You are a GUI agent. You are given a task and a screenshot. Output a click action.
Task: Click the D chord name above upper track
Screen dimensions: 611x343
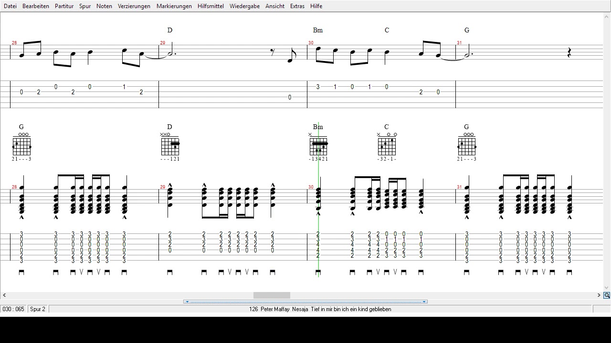click(170, 30)
